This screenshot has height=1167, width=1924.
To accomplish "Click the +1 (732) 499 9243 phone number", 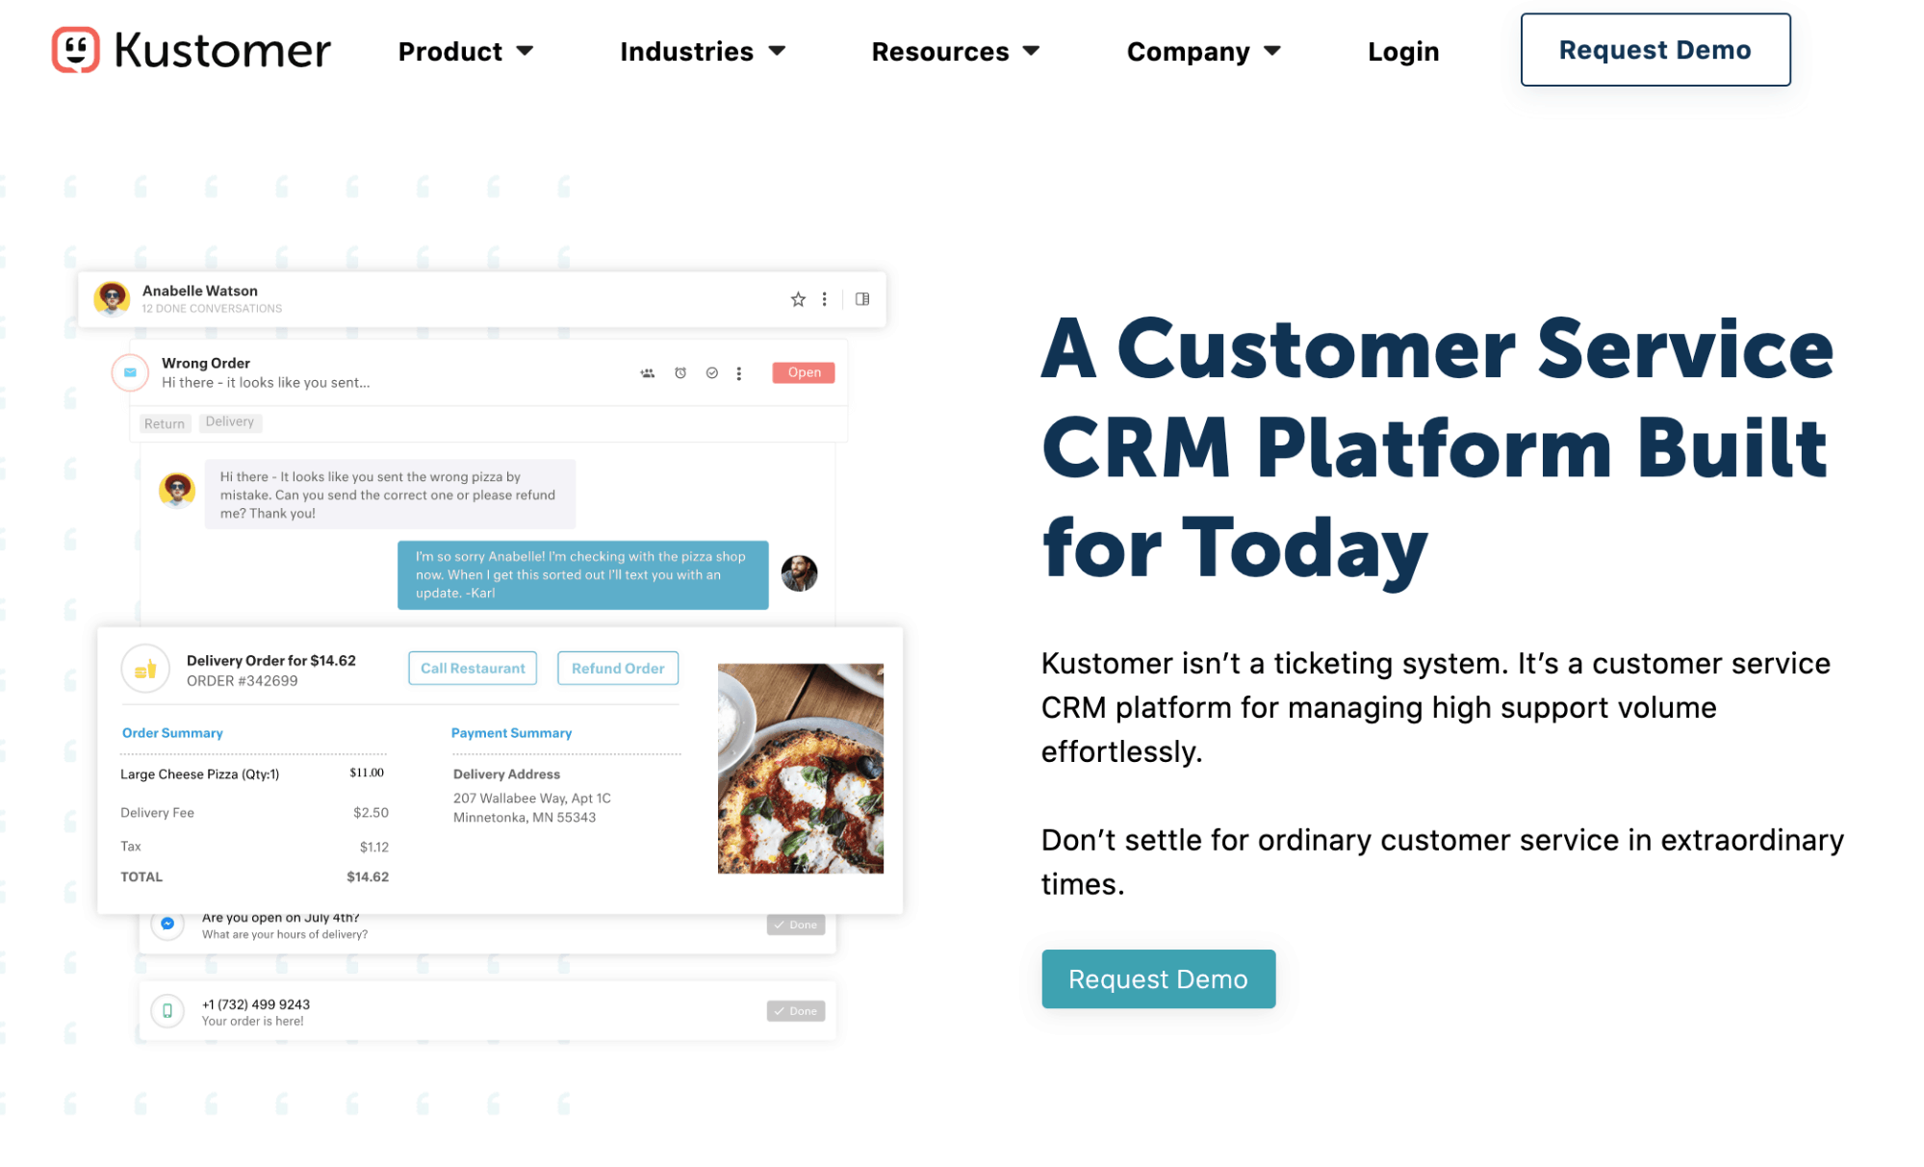I will (x=256, y=1004).
